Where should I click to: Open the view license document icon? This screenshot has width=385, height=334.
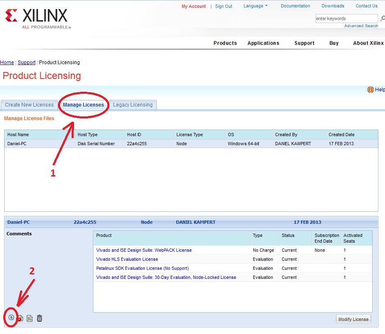click(x=30, y=318)
